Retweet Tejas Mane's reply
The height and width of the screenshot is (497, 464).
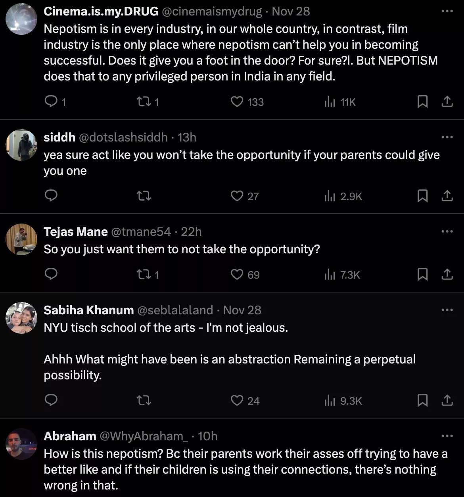pos(143,274)
